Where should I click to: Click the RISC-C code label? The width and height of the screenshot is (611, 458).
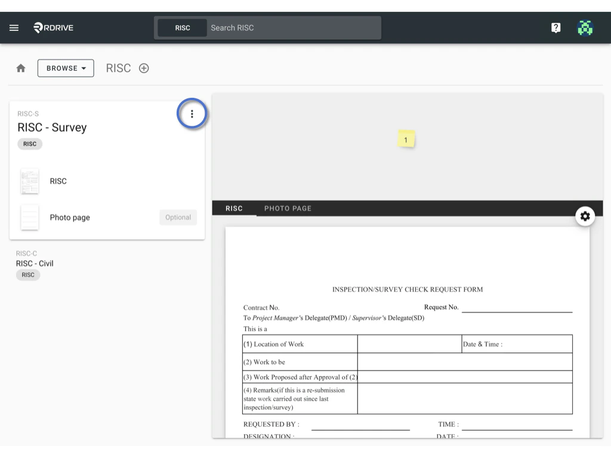tap(26, 253)
